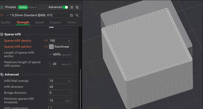Open the Support tab
The height and width of the screenshot is (109, 203).
[x=55, y=23]
